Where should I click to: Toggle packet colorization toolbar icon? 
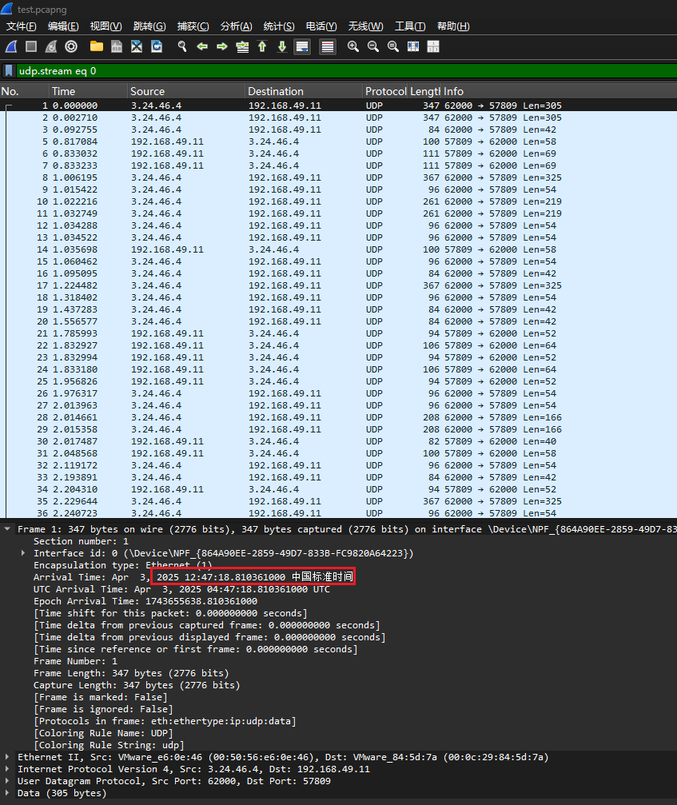[x=327, y=46]
